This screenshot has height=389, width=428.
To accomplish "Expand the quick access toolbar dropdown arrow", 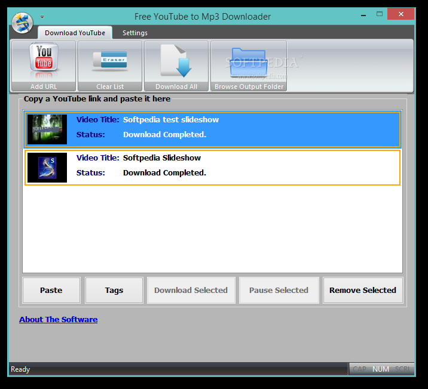I will pos(42,17).
